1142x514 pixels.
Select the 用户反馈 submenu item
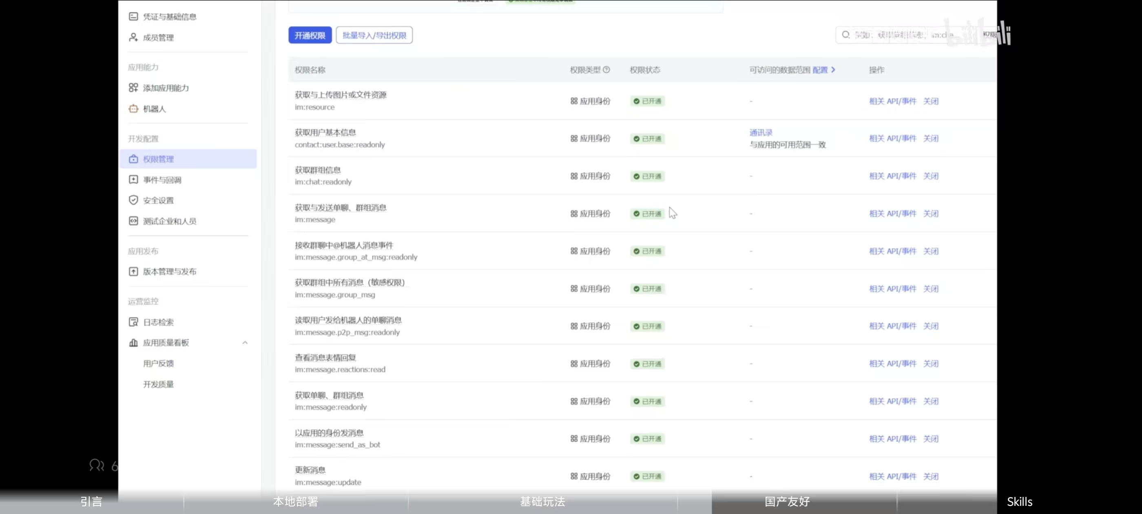pos(158,363)
